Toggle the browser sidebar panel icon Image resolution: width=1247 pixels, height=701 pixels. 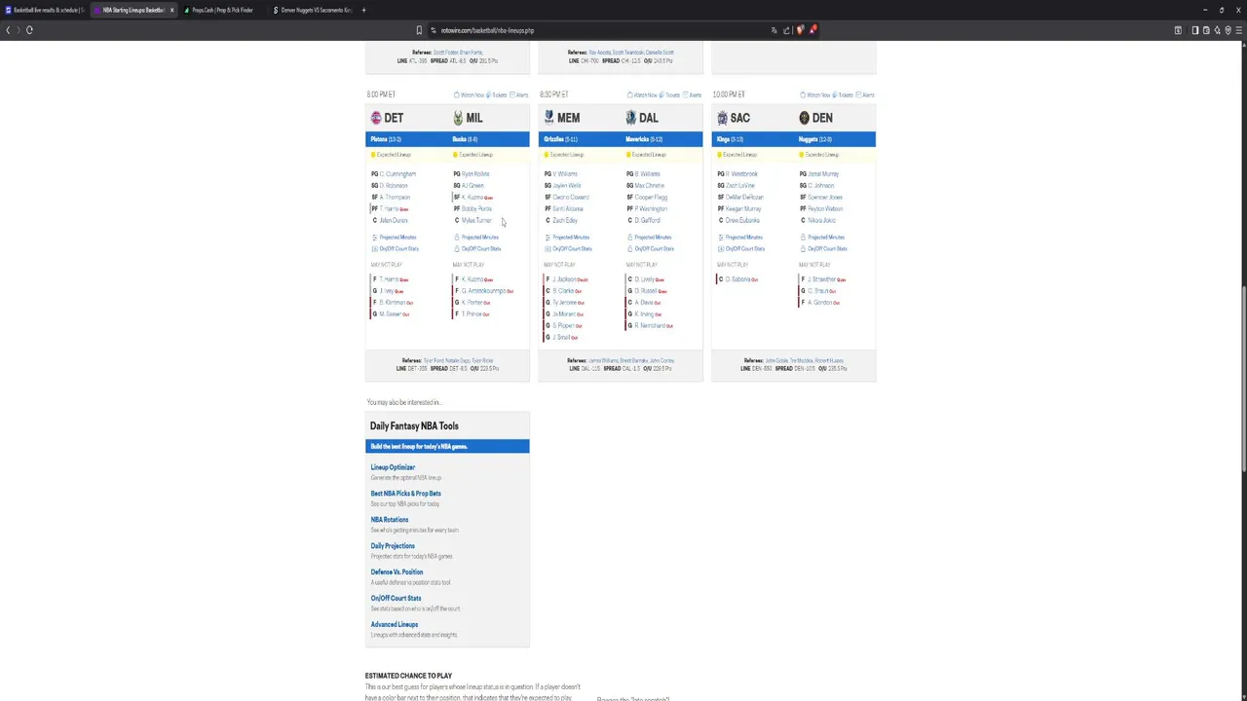1195,30
